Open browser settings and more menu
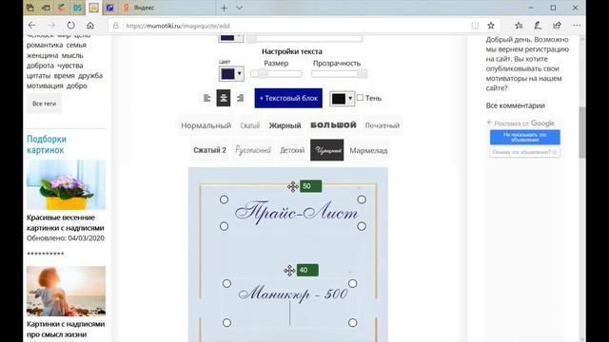 click(x=577, y=26)
